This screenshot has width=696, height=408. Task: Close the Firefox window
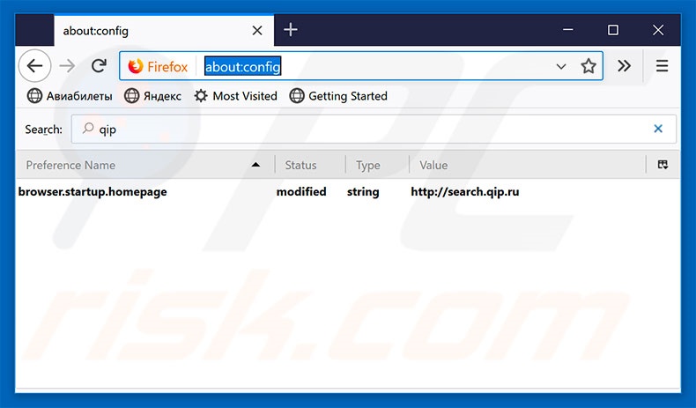pyautogui.click(x=658, y=30)
